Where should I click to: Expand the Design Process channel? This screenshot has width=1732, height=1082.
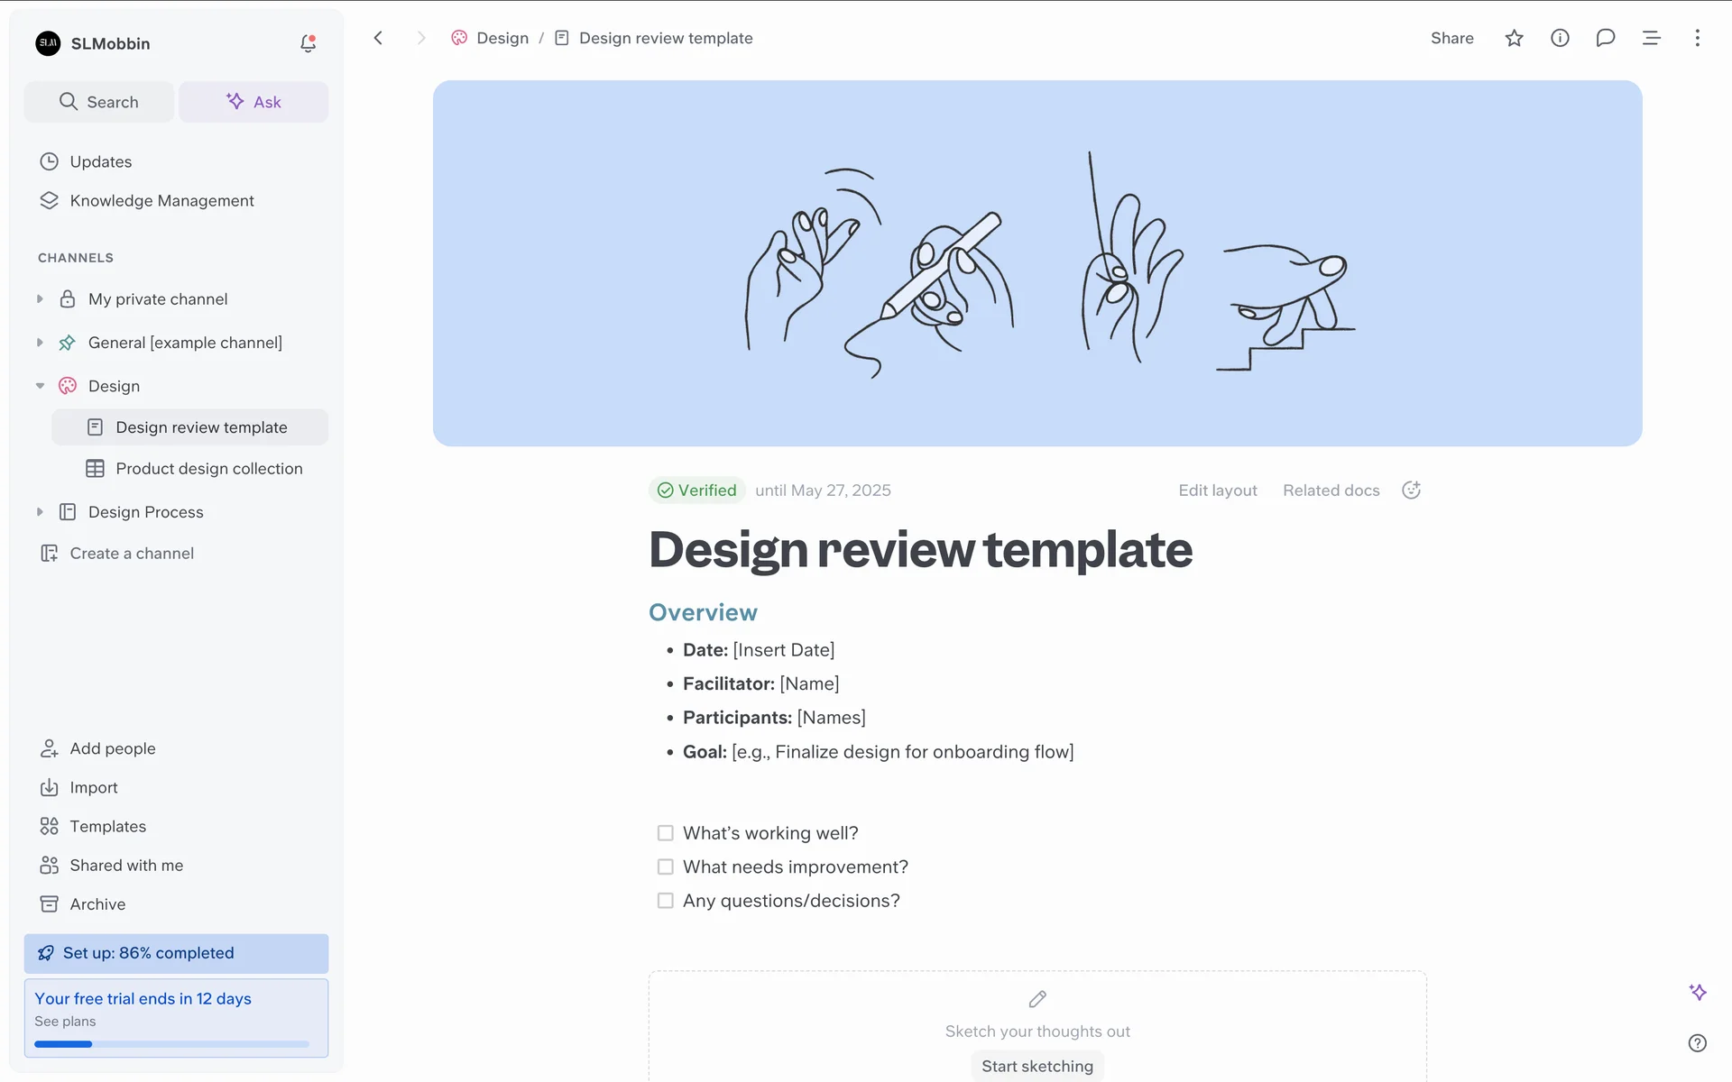40,512
